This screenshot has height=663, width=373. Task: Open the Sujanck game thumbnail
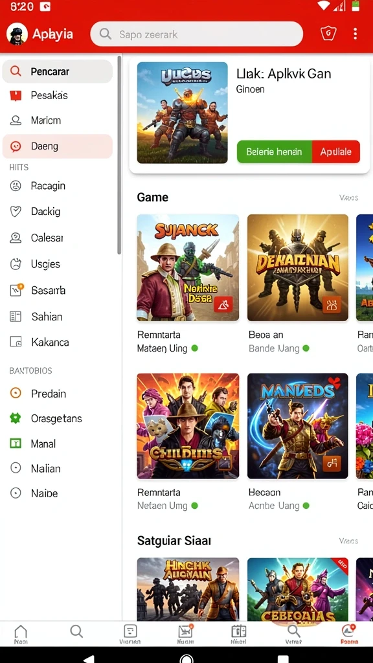[x=188, y=267]
